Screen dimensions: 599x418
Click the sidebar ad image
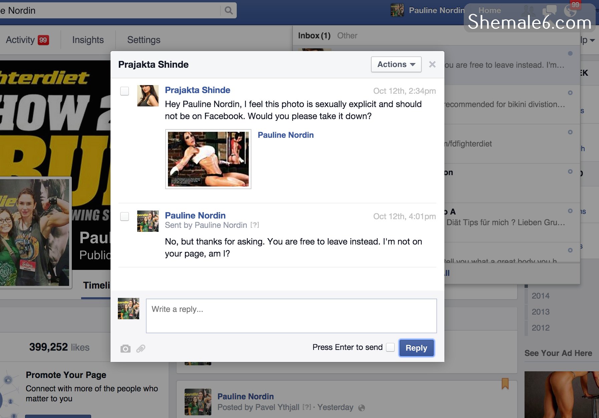click(562, 395)
